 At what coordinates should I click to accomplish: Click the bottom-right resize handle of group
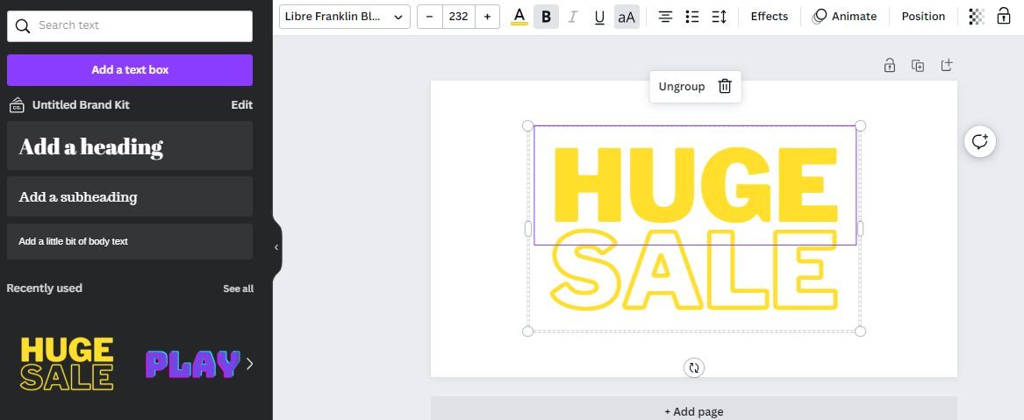tap(860, 331)
